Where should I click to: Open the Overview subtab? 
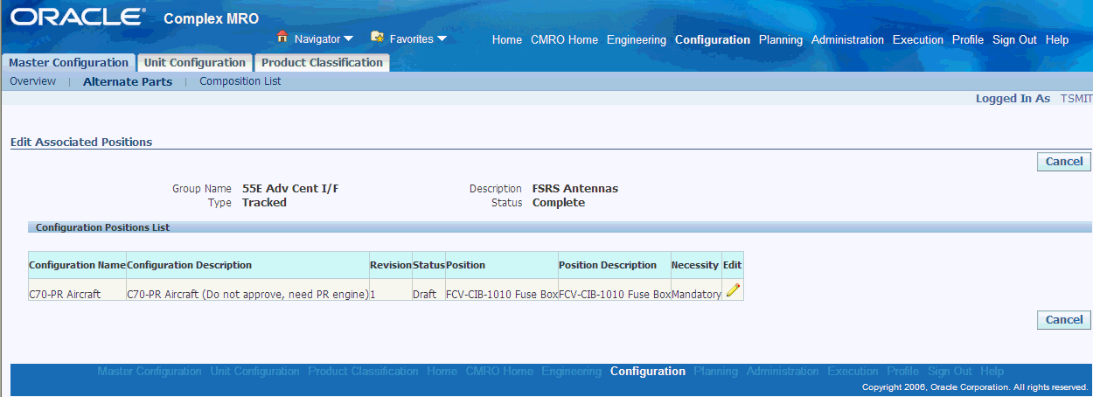pos(33,81)
